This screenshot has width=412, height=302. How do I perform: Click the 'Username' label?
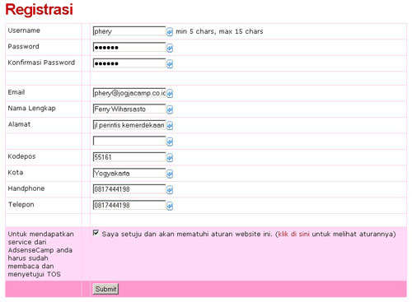[24, 30]
